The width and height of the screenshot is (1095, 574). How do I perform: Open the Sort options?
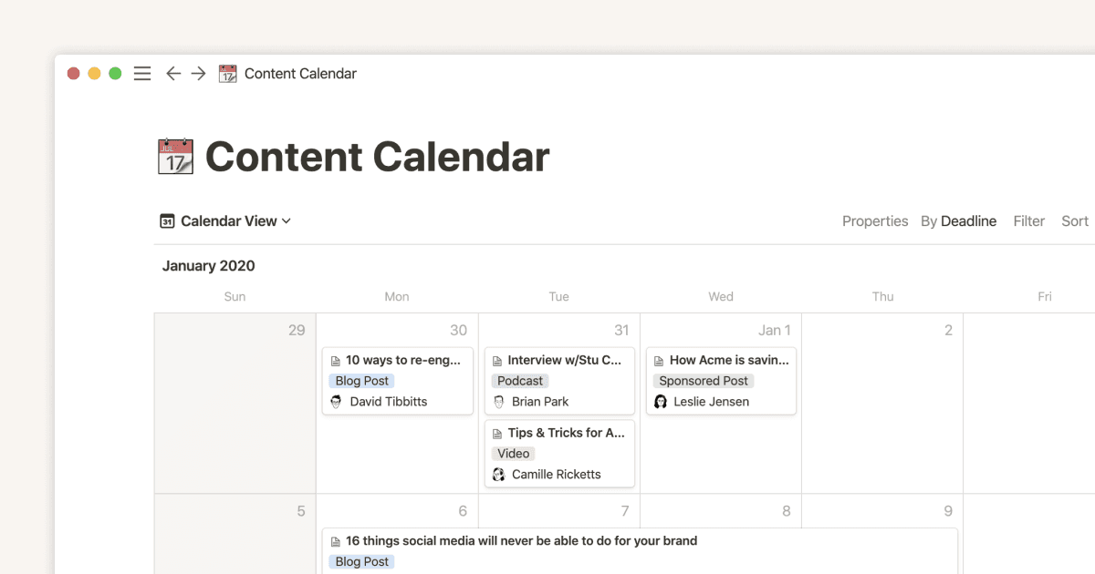1074,220
